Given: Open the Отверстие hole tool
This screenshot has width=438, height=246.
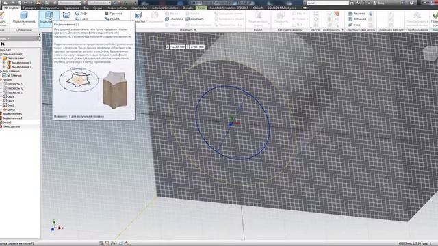Looking at the screenshot, I should pos(139,17).
